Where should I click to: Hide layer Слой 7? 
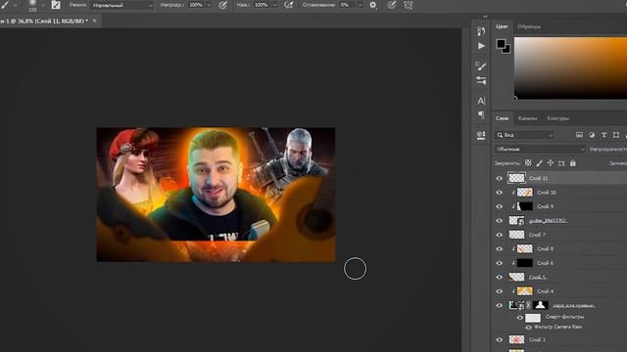[499, 235]
